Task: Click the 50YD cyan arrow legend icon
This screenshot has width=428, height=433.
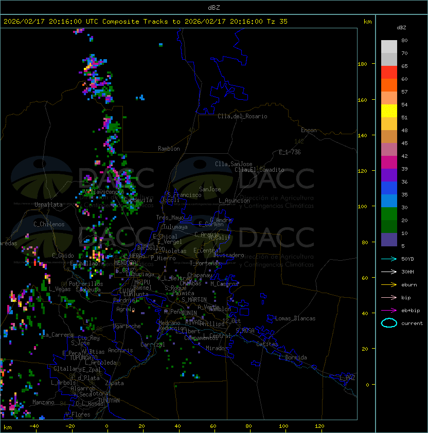Action: (389, 259)
